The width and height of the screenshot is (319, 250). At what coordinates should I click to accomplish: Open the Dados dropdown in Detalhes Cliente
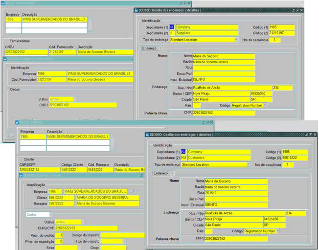click(x=51, y=215)
